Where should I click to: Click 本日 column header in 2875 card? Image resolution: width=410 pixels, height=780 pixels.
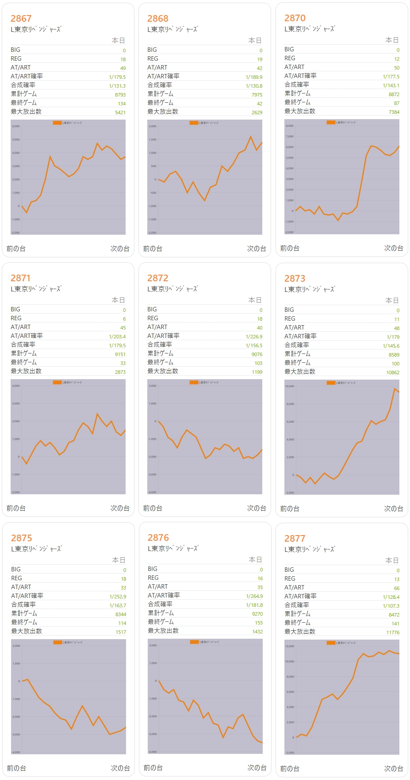[x=119, y=560]
